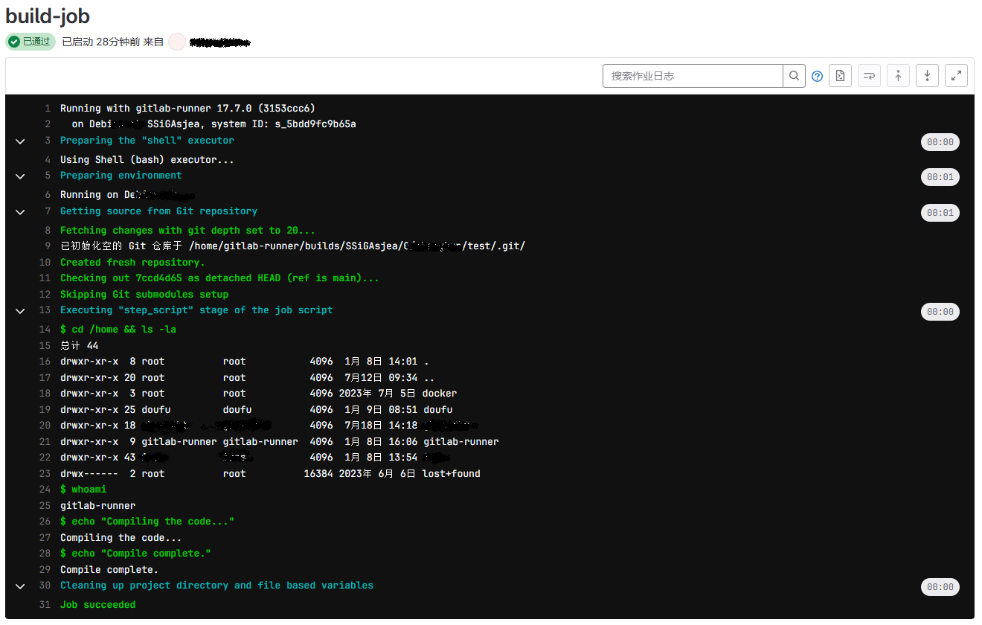This screenshot has height=625, width=982.
Task: Click the 已通过 status badge
Action: pyautogui.click(x=31, y=42)
